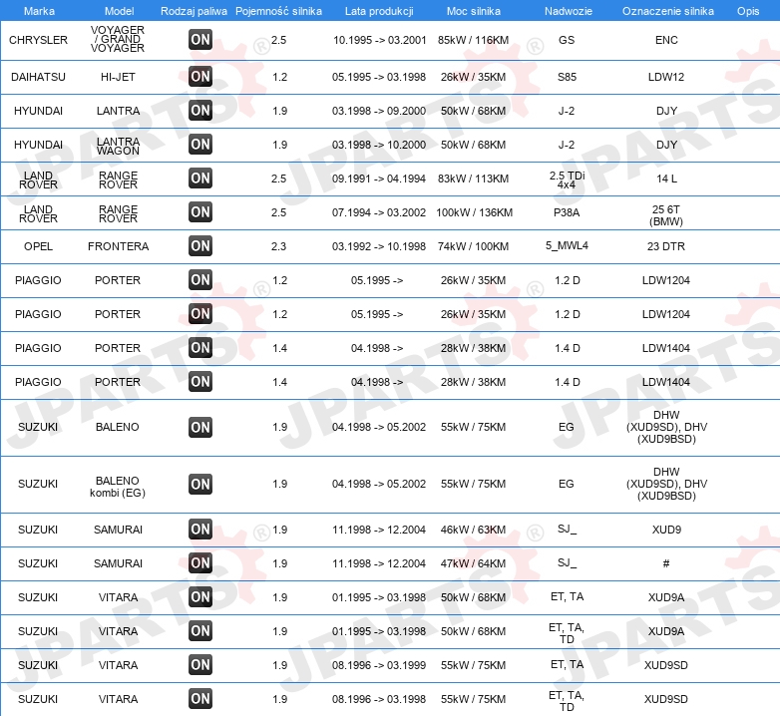Select the OPEL brand cell

coord(38,246)
